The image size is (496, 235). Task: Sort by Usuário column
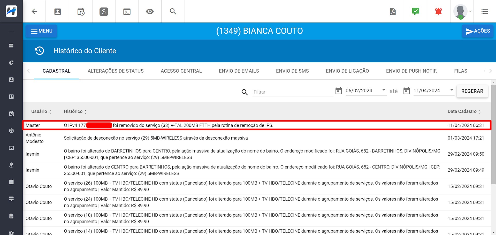pos(41,111)
